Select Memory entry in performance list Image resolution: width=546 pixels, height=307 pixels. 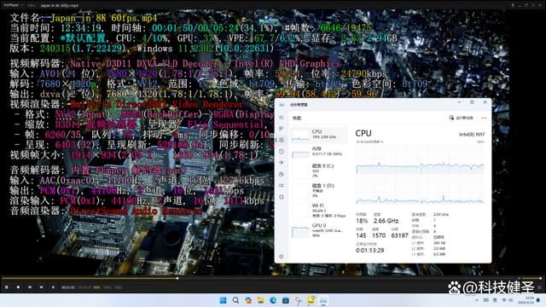coord(319,152)
